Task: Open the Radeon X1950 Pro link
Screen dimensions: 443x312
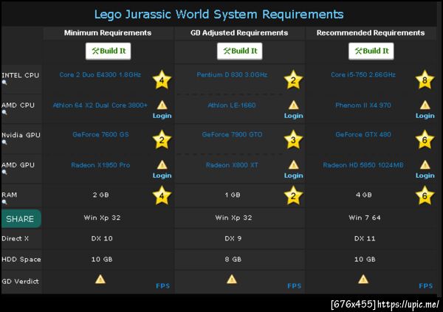Action: 100,165
